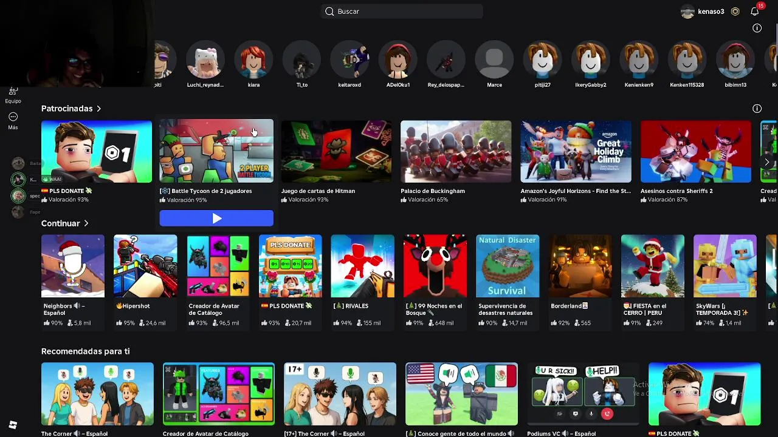Open friend avatar Ti_to
Screen dimensions: 778x437
click(302, 61)
